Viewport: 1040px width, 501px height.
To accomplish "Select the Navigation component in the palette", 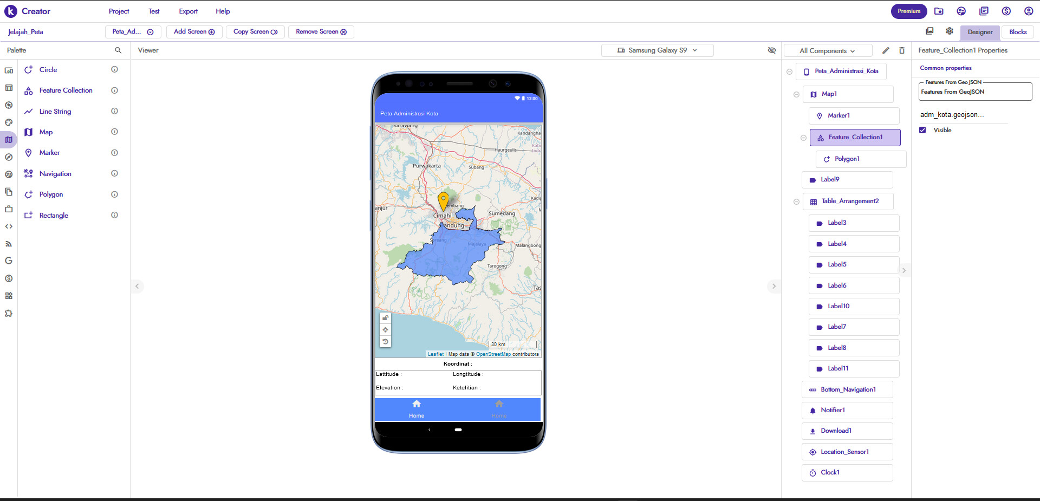I will tap(55, 173).
